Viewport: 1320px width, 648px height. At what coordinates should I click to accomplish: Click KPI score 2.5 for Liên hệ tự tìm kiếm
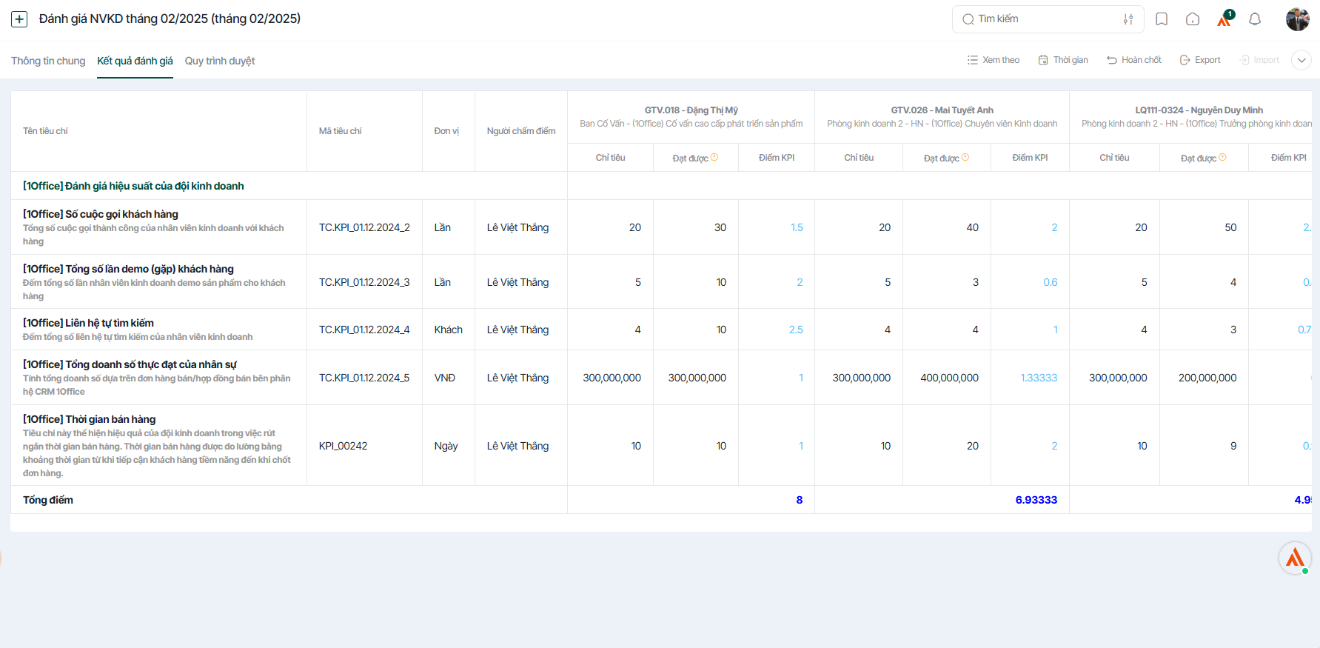coord(796,330)
